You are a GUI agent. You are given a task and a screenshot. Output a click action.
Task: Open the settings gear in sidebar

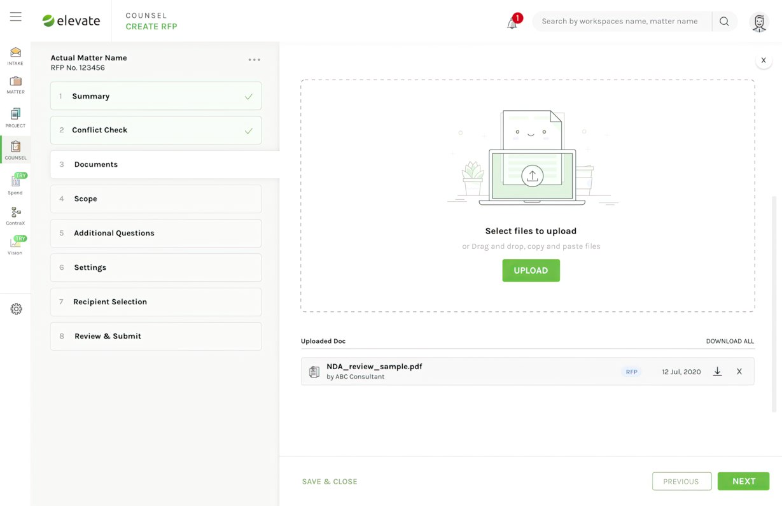[x=16, y=309]
